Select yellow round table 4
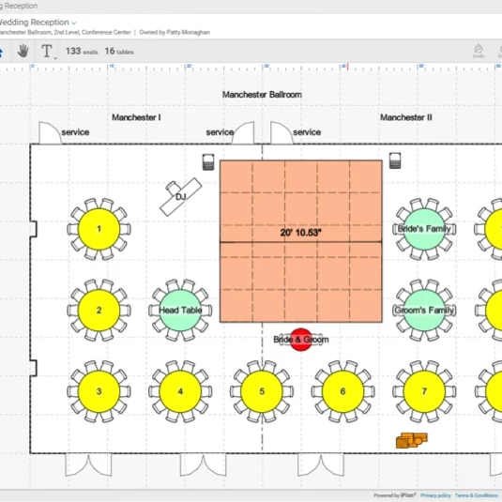 point(180,391)
